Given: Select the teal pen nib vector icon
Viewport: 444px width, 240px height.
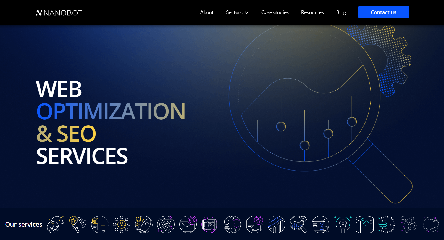Looking at the screenshot, I should (343, 224).
